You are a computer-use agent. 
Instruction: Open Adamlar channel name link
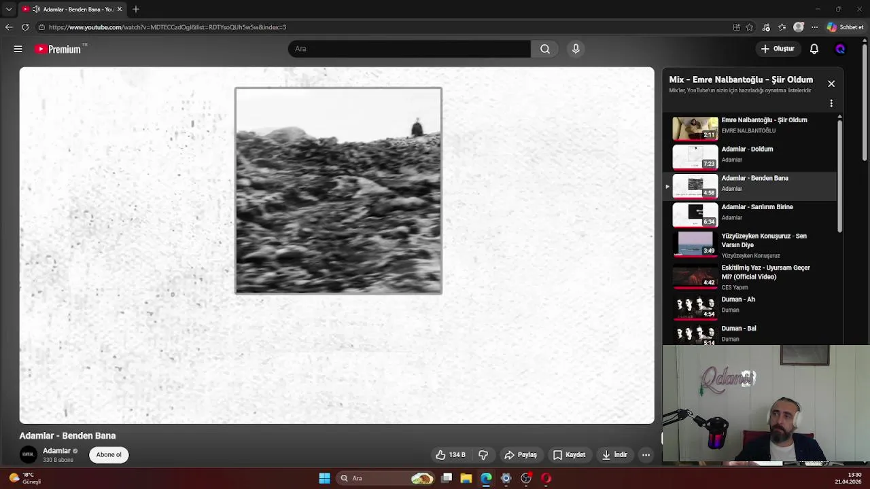[56, 450]
